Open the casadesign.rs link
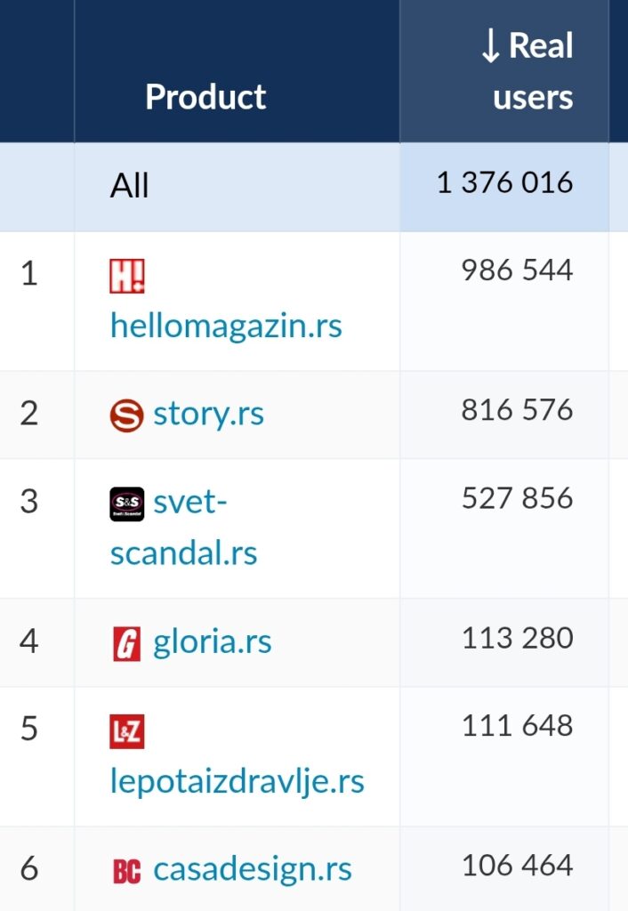 [x=252, y=869]
